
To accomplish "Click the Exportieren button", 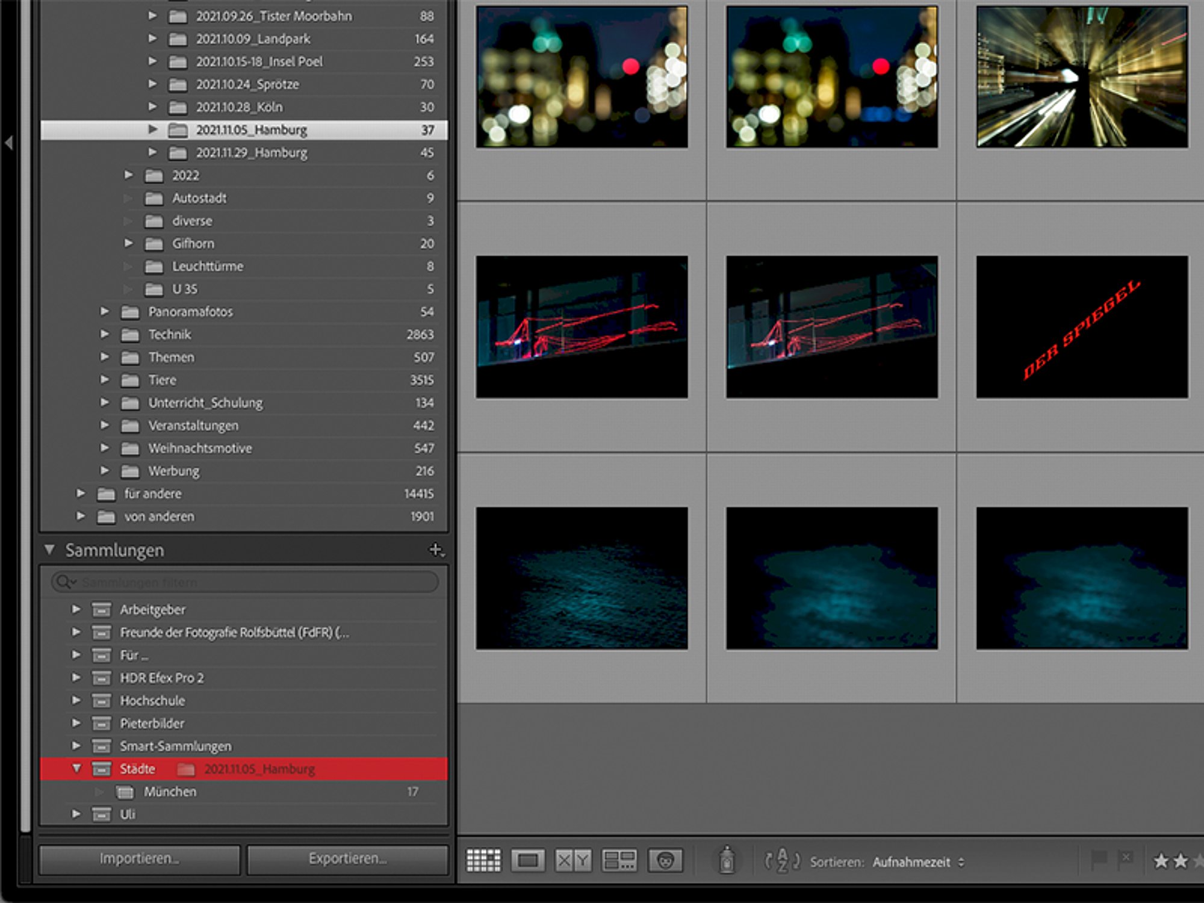I will point(348,859).
